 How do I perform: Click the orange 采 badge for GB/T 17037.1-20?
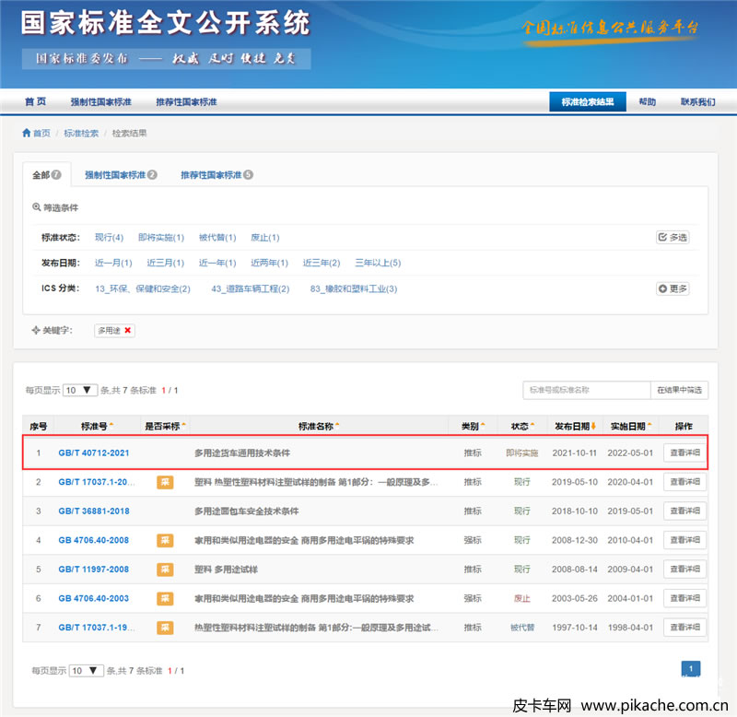(165, 482)
